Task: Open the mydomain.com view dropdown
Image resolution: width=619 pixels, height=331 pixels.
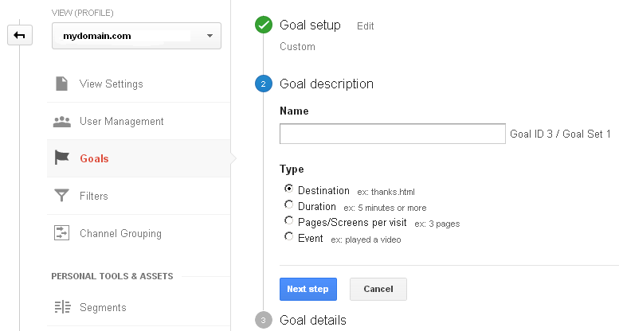Action: tap(136, 36)
